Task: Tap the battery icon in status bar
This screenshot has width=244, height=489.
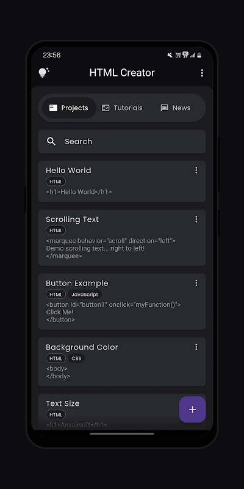Action: pos(199,55)
